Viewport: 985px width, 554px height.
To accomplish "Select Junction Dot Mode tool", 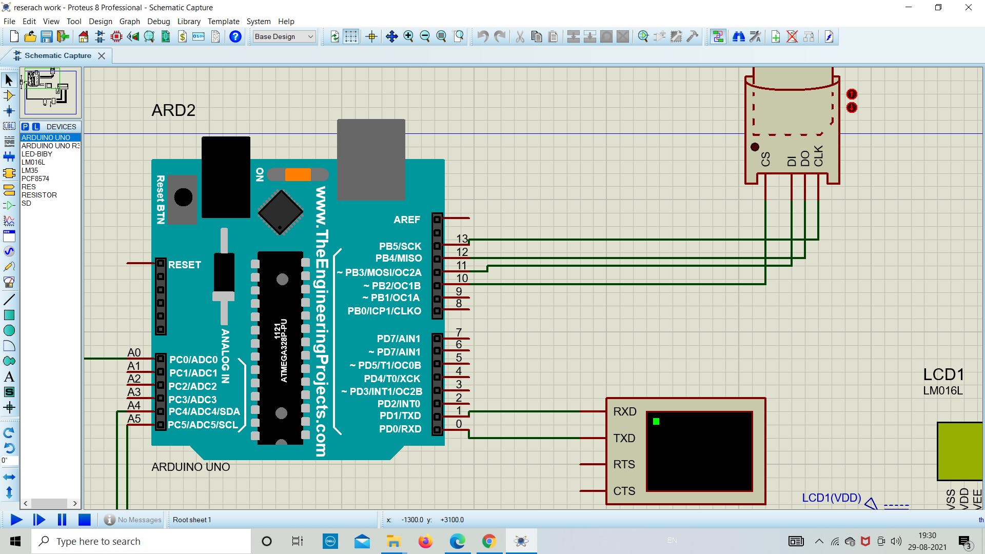I will (x=9, y=111).
